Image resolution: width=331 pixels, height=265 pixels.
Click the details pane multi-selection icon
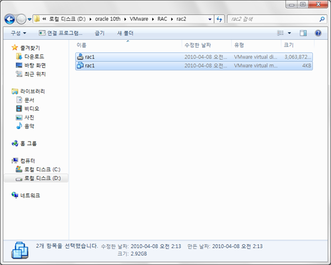[x=19, y=251]
